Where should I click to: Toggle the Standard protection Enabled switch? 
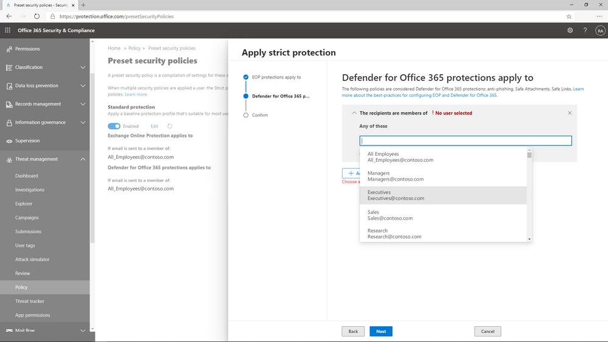pyautogui.click(x=114, y=126)
